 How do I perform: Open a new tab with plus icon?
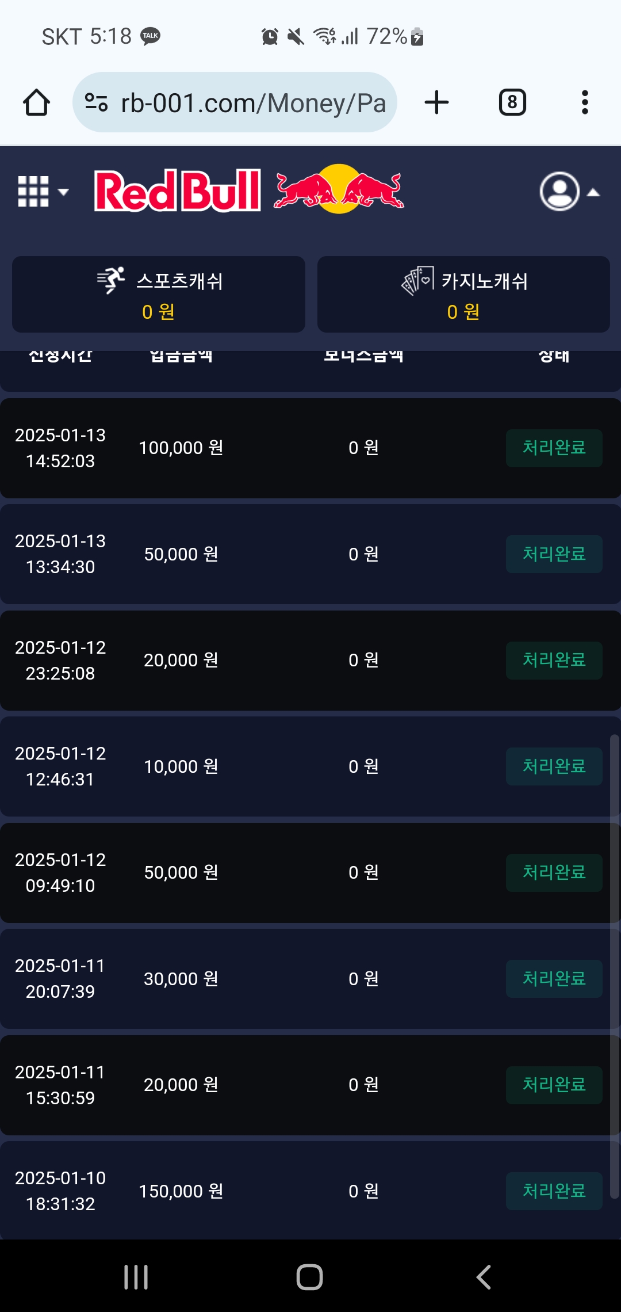436,102
